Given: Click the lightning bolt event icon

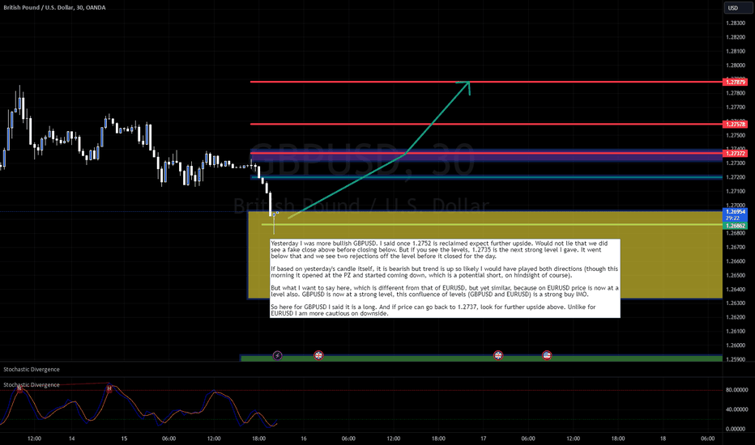Looking at the screenshot, I should [x=277, y=355].
